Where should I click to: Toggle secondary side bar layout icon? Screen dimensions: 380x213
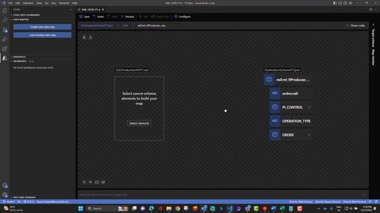(346, 3)
